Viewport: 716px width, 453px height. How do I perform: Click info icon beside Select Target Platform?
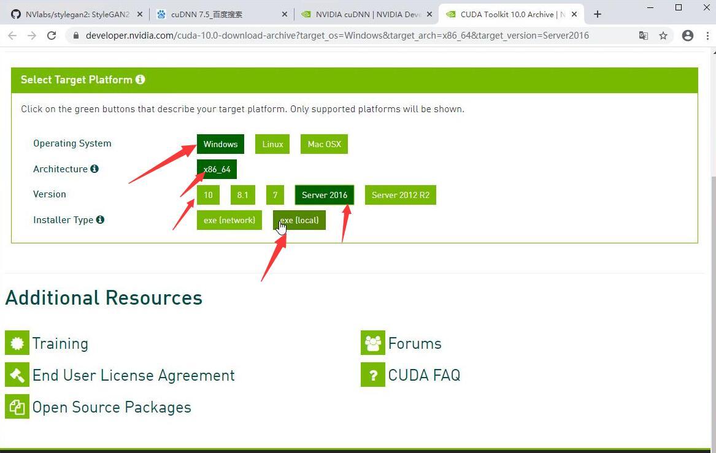pyautogui.click(x=140, y=79)
